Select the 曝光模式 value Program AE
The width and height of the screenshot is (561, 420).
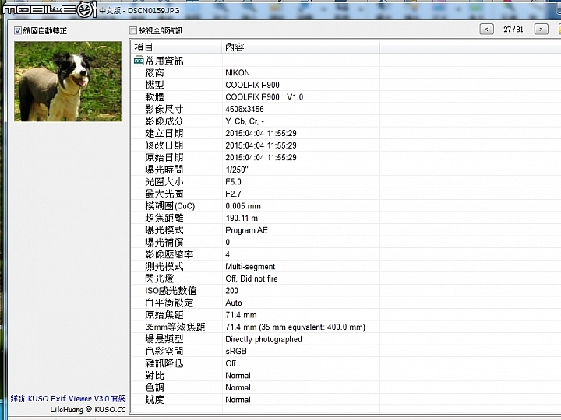(x=246, y=230)
